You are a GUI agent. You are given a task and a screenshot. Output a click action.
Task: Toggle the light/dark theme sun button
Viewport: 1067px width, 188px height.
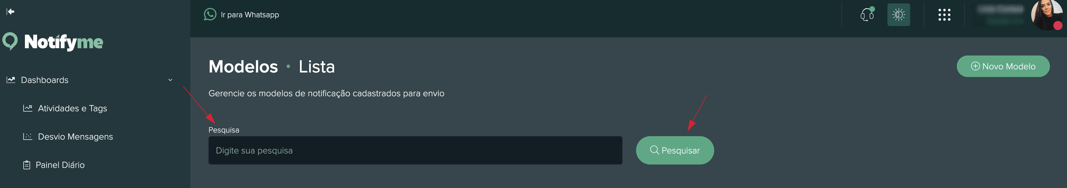(x=899, y=15)
